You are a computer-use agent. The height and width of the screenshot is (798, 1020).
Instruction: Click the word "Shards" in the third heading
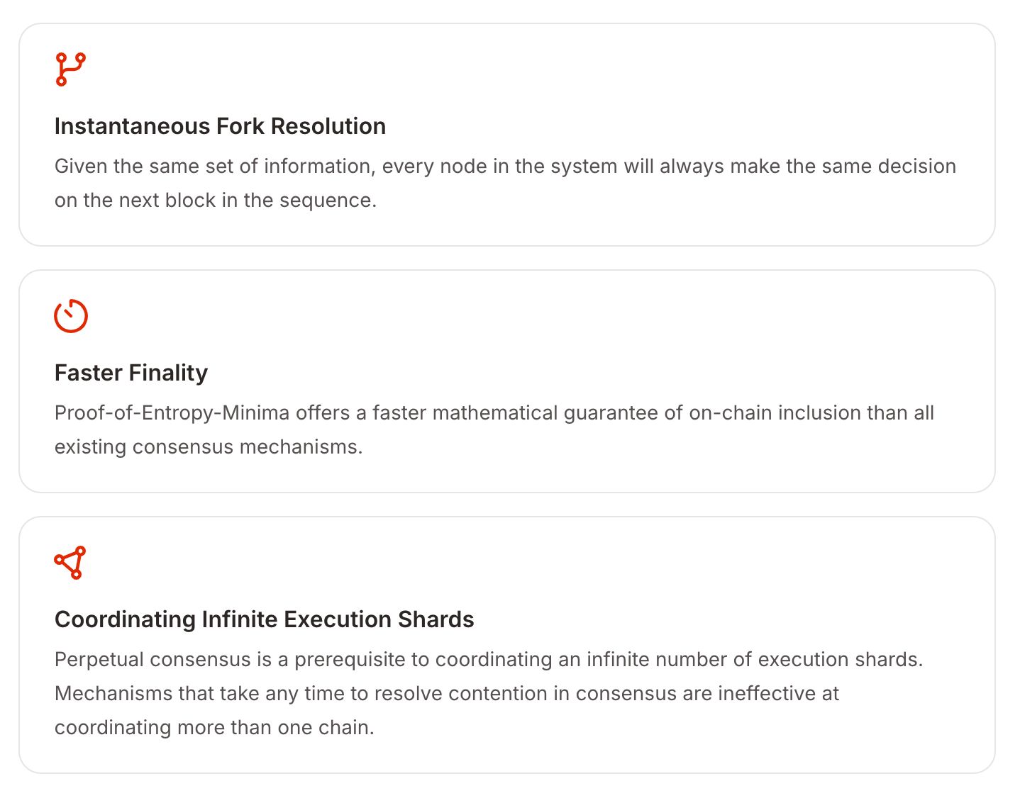(436, 619)
